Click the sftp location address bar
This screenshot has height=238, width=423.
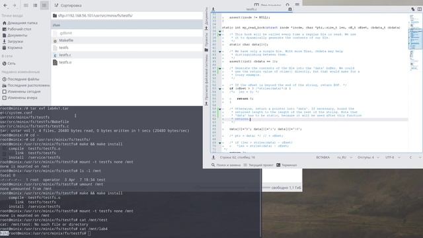(127, 16)
